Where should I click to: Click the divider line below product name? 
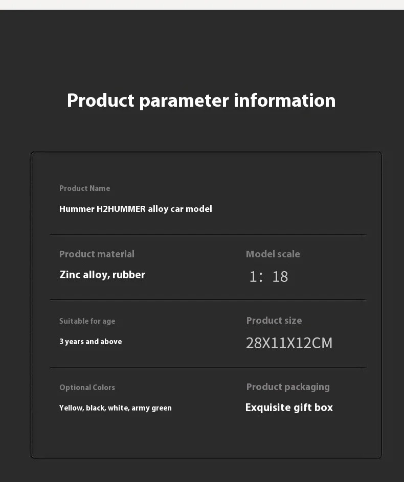coord(208,235)
